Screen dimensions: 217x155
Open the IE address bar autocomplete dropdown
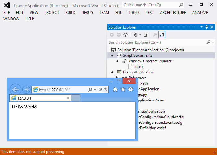[x=95, y=90]
